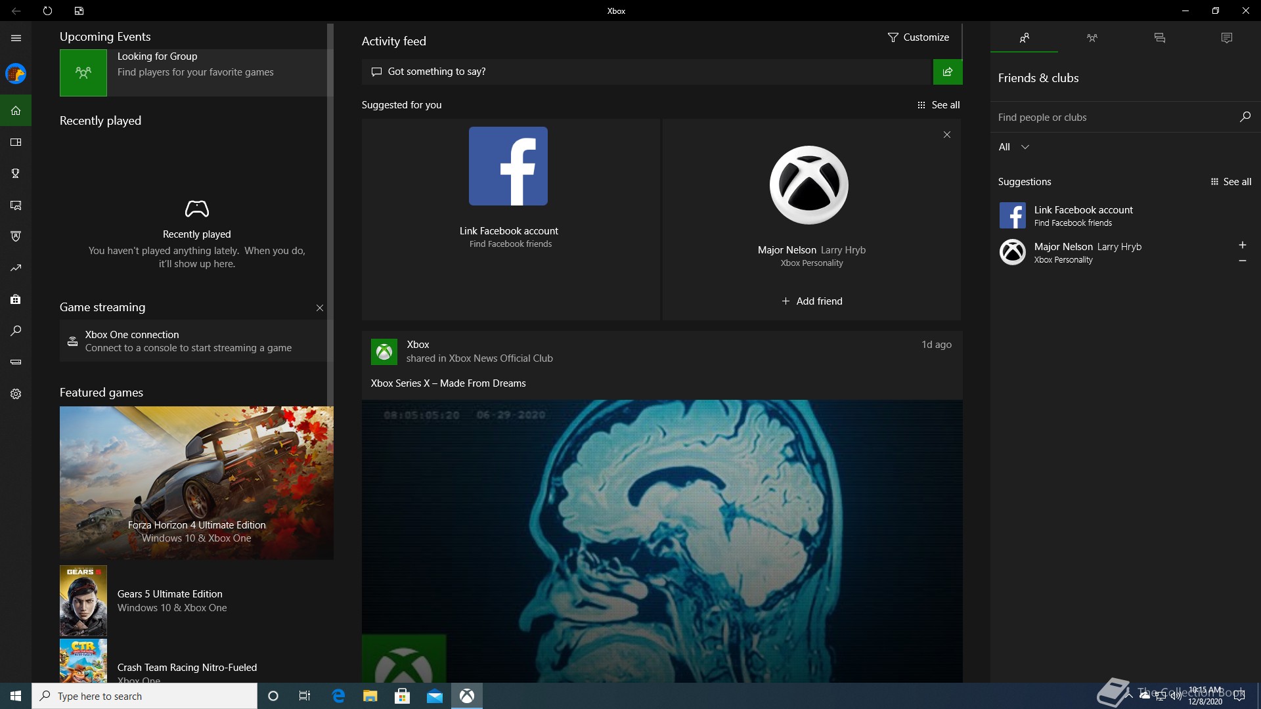Click Major Nelson Xbox avatar in feed
1261x709 pixels.
pos(809,185)
